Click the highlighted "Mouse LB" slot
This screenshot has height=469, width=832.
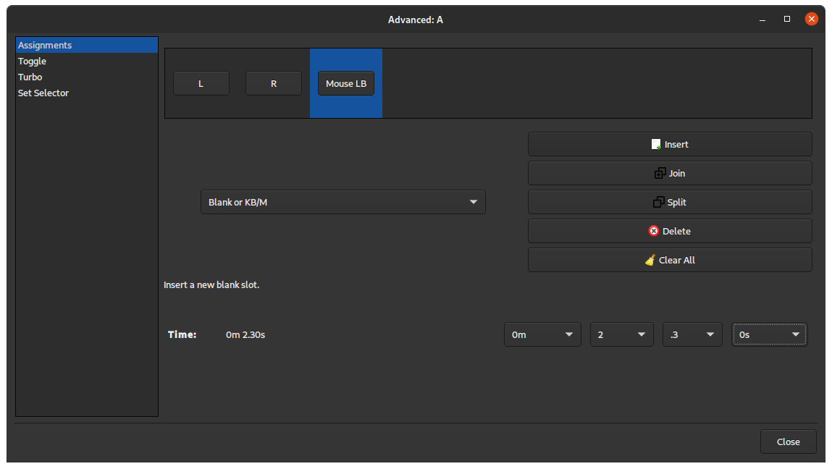(345, 83)
